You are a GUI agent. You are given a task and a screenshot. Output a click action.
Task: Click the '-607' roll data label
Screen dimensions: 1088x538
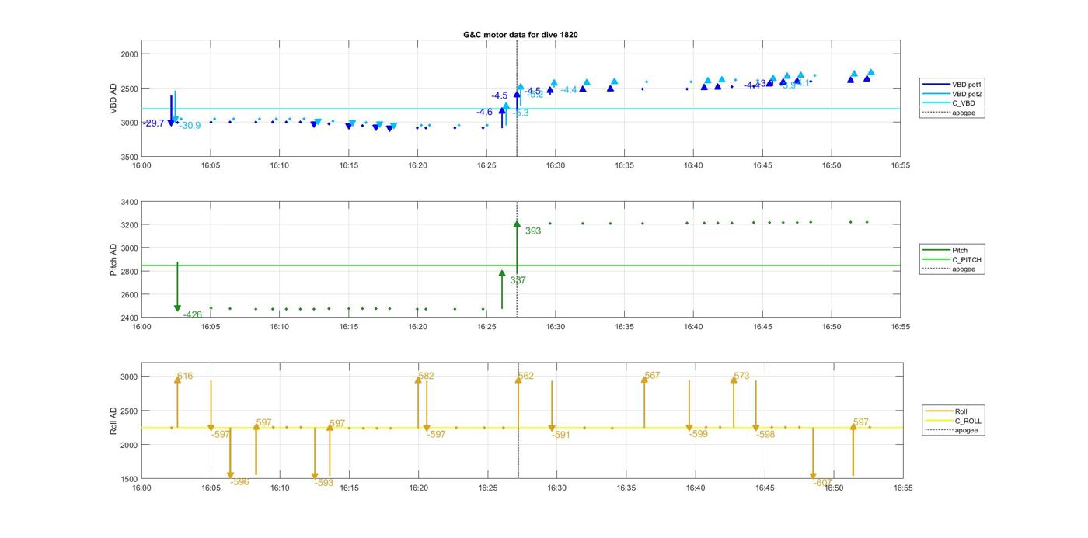click(823, 483)
